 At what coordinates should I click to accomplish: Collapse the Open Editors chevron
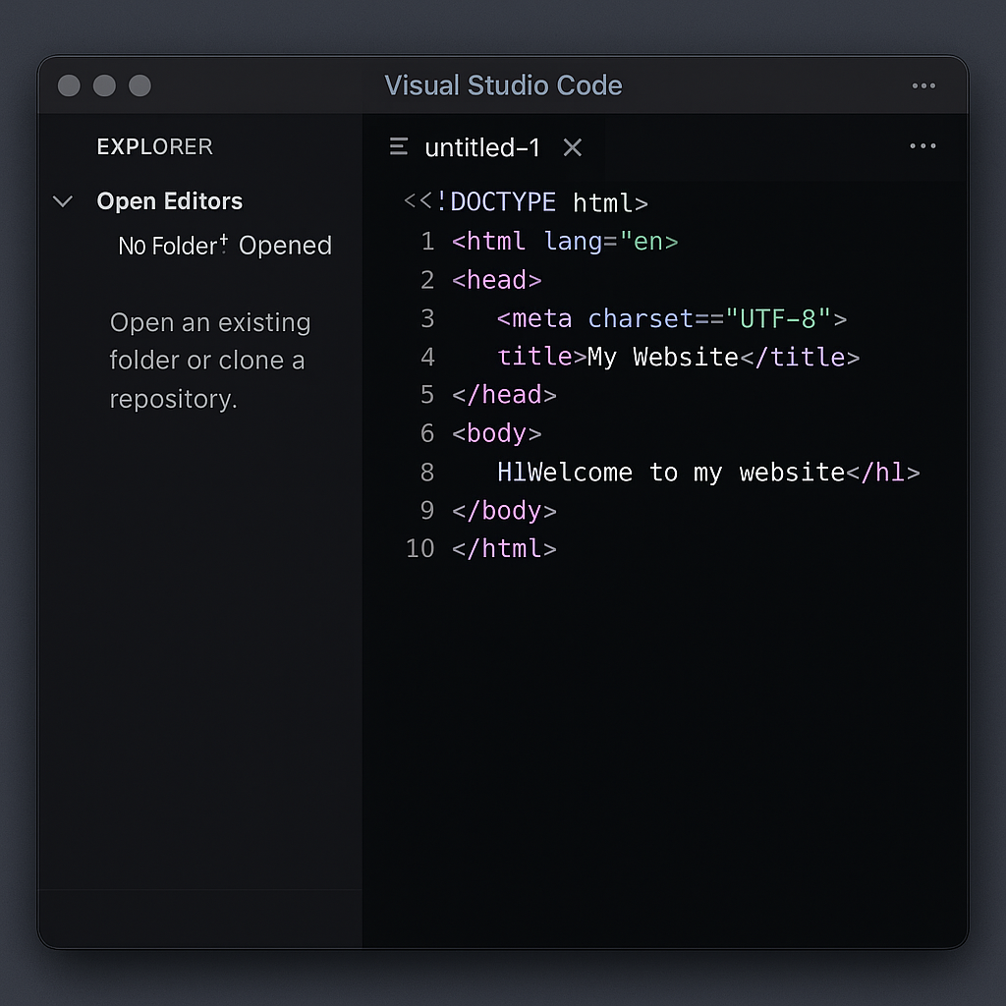[x=63, y=202]
